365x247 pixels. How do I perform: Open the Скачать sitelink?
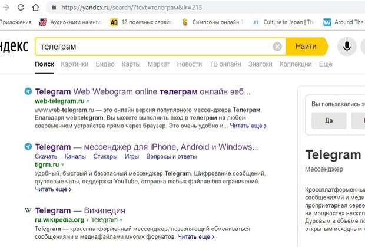coord(46,157)
